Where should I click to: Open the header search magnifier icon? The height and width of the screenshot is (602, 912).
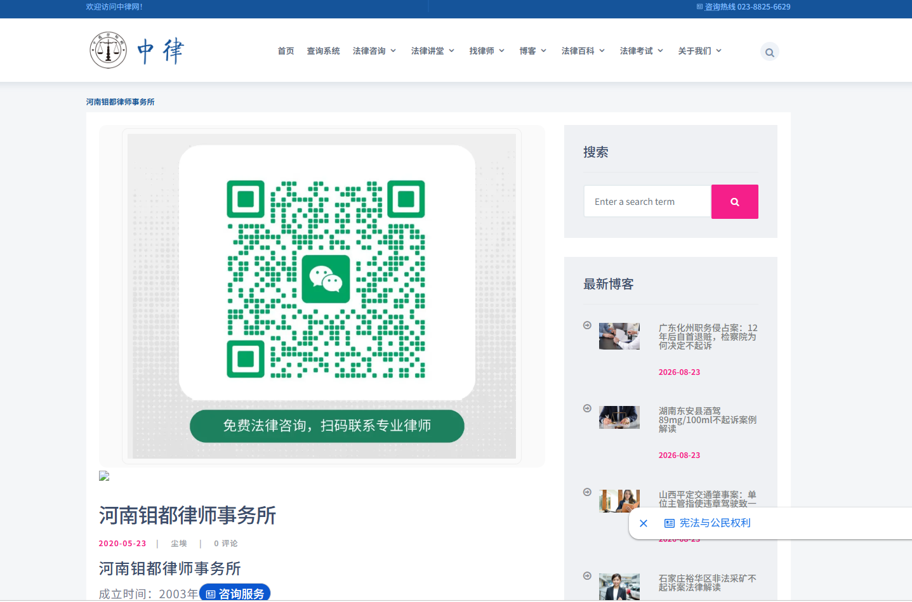[x=769, y=52]
